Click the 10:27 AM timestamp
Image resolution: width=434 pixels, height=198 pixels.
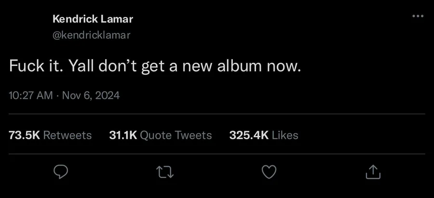pos(31,95)
